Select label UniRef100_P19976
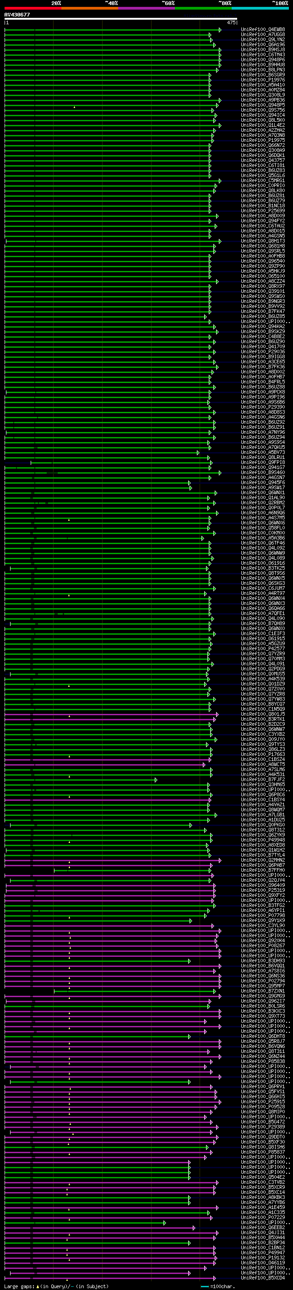Screen dimensions: 293x1290 click(x=263, y=80)
